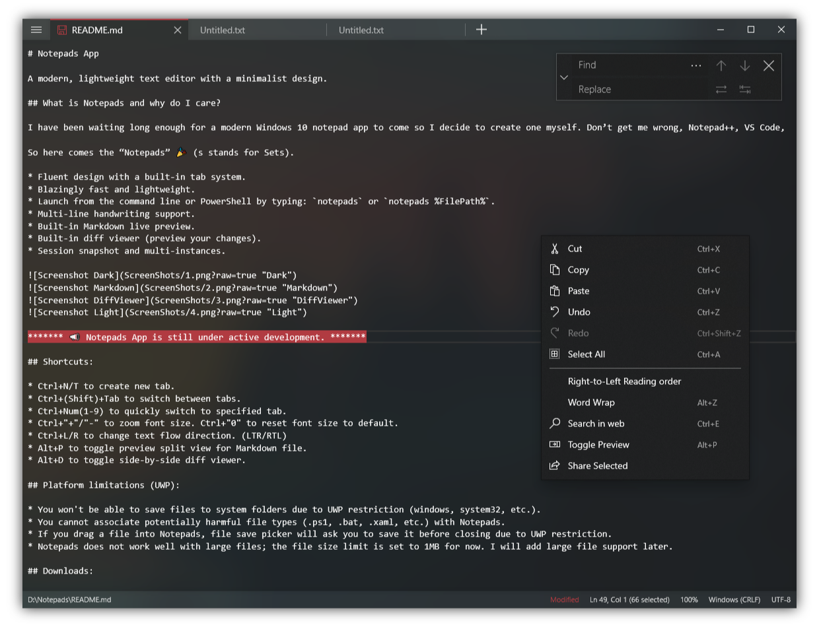The image size is (819, 627).
Task: Click the replace-next icon in Replace bar
Action: click(x=721, y=89)
